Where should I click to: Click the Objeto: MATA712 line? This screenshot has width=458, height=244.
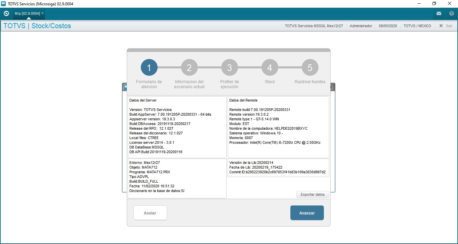pos(144,167)
